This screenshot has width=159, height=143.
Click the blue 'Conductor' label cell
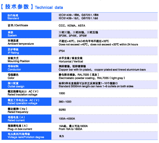pyautogui.click(x=29, y=68)
